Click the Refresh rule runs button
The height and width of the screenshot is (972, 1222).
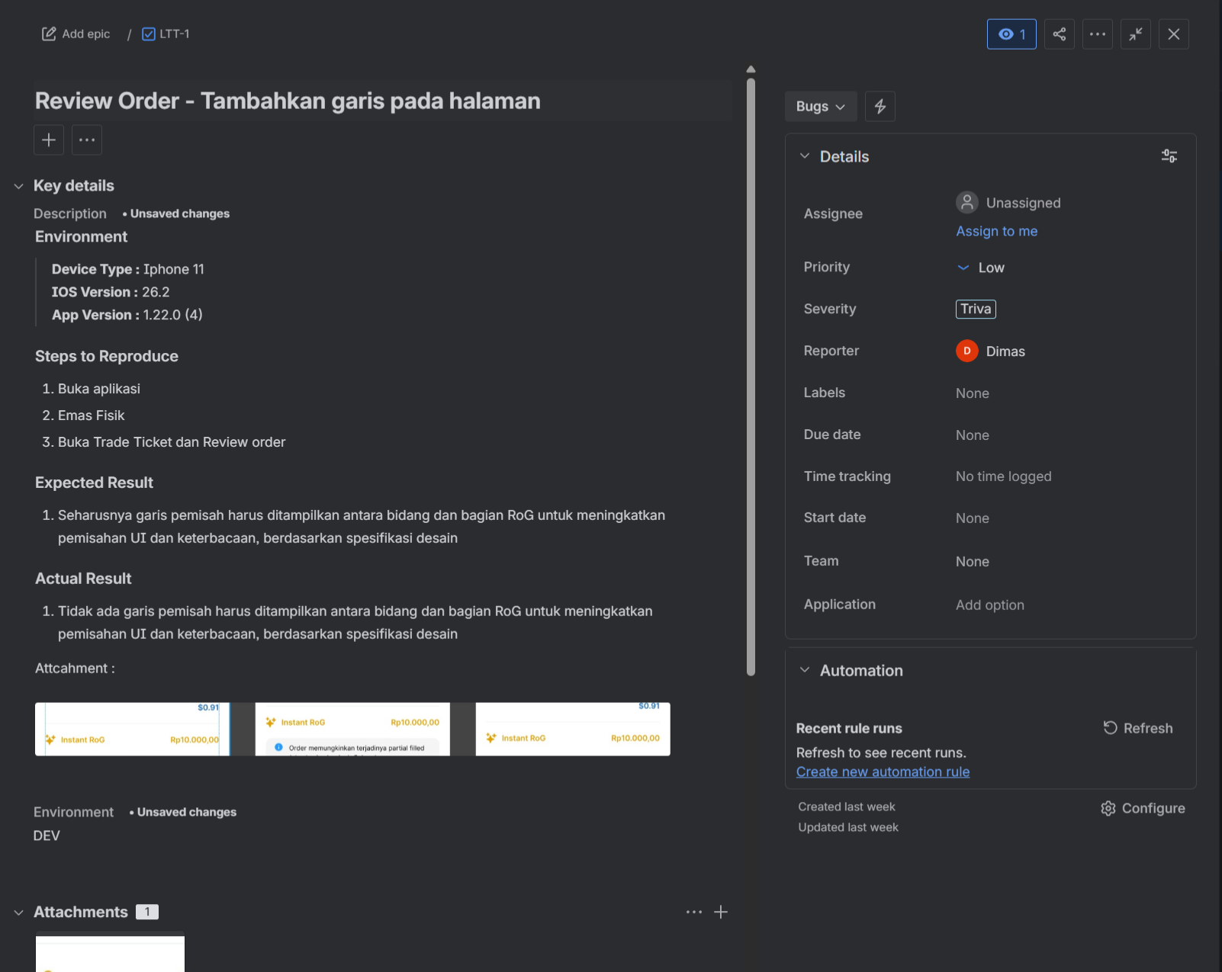1138,728
